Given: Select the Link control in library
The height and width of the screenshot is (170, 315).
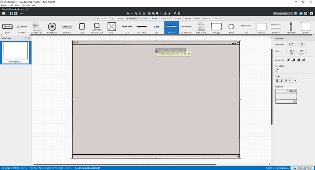Looking at the screenshot, I should coord(157,28).
